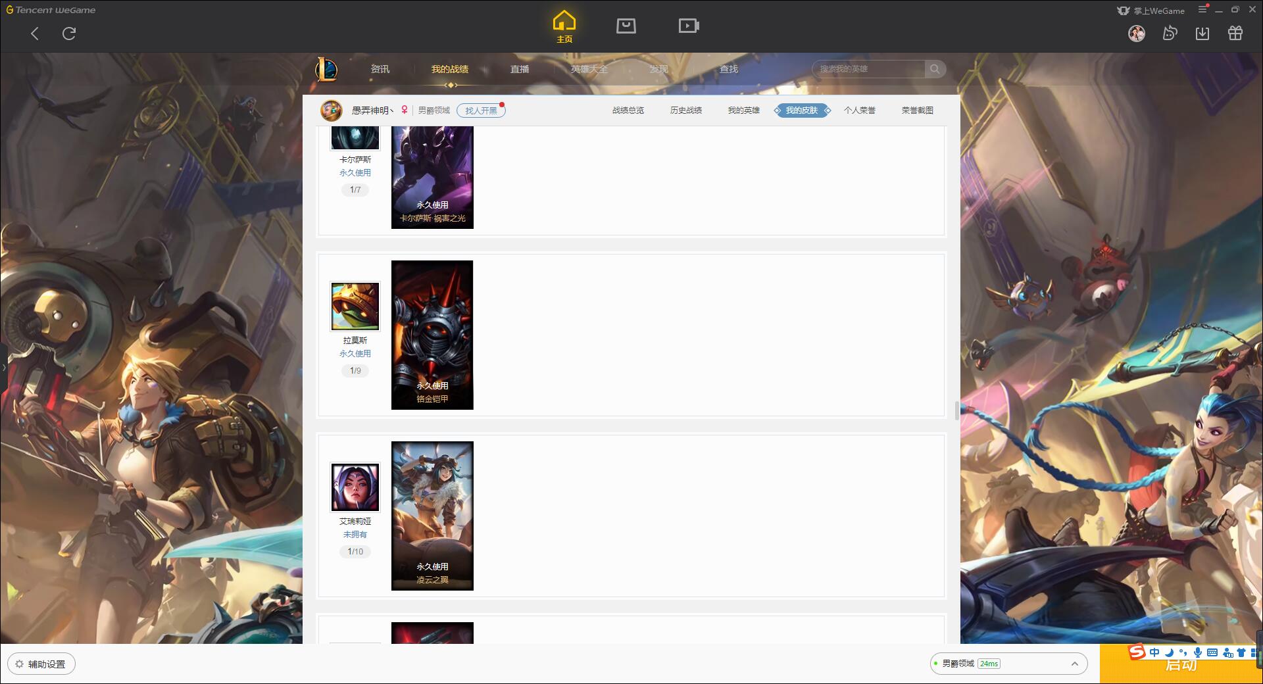Screen dimensions: 1263x684
Task: Open the store bag icon
Action: (x=626, y=26)
